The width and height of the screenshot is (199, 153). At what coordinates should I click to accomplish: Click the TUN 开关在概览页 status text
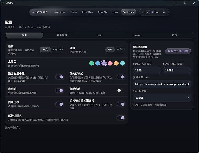click(150, 105)
